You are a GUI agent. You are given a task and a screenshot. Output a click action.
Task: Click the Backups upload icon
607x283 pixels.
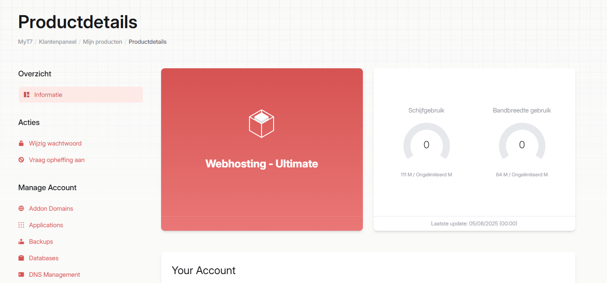[21, 241]
